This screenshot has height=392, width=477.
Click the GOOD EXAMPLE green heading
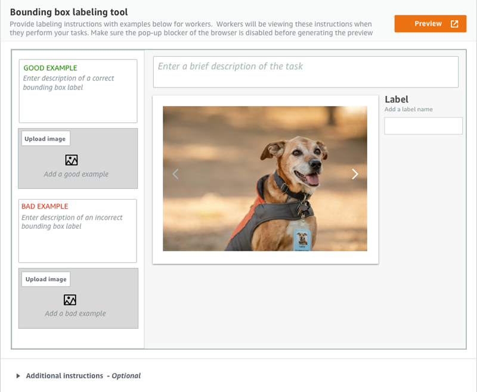(x=50, y=68)
